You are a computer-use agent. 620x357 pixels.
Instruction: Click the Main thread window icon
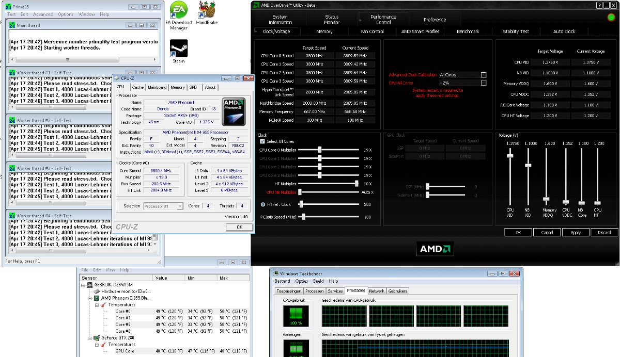point(12,25)
